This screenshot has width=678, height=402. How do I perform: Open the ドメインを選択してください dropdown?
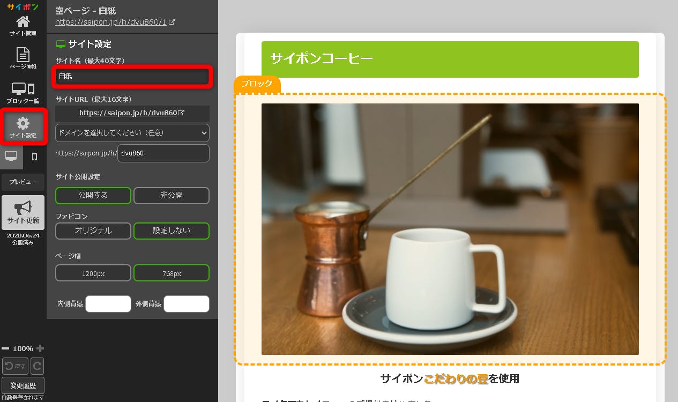[x=132, y=132]
